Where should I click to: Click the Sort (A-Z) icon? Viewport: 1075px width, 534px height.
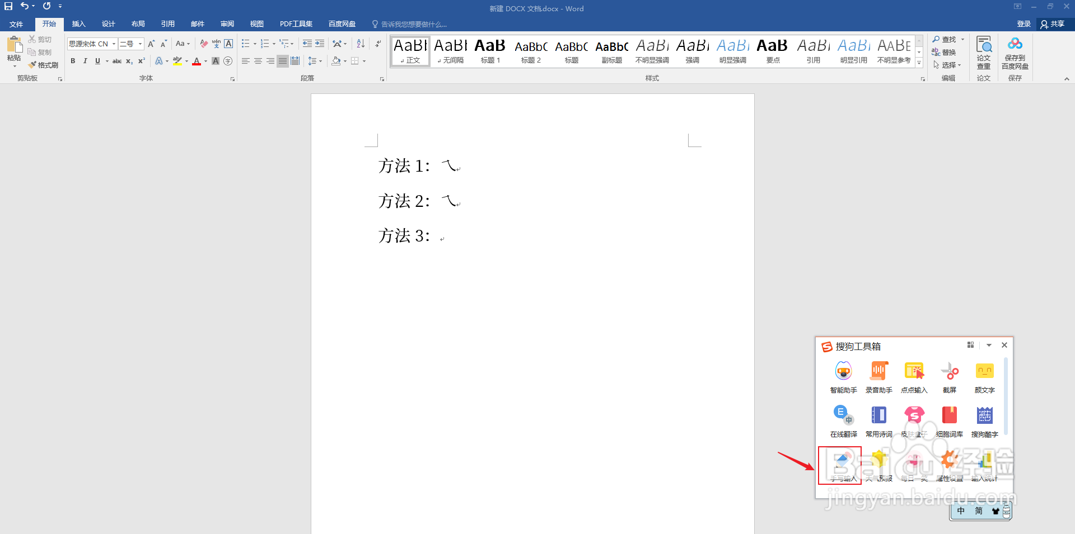coord(361,44)
